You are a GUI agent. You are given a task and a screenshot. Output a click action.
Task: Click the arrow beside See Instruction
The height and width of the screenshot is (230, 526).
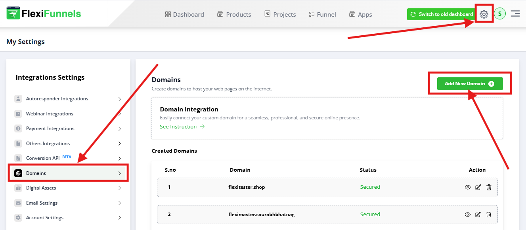(202, 127)
